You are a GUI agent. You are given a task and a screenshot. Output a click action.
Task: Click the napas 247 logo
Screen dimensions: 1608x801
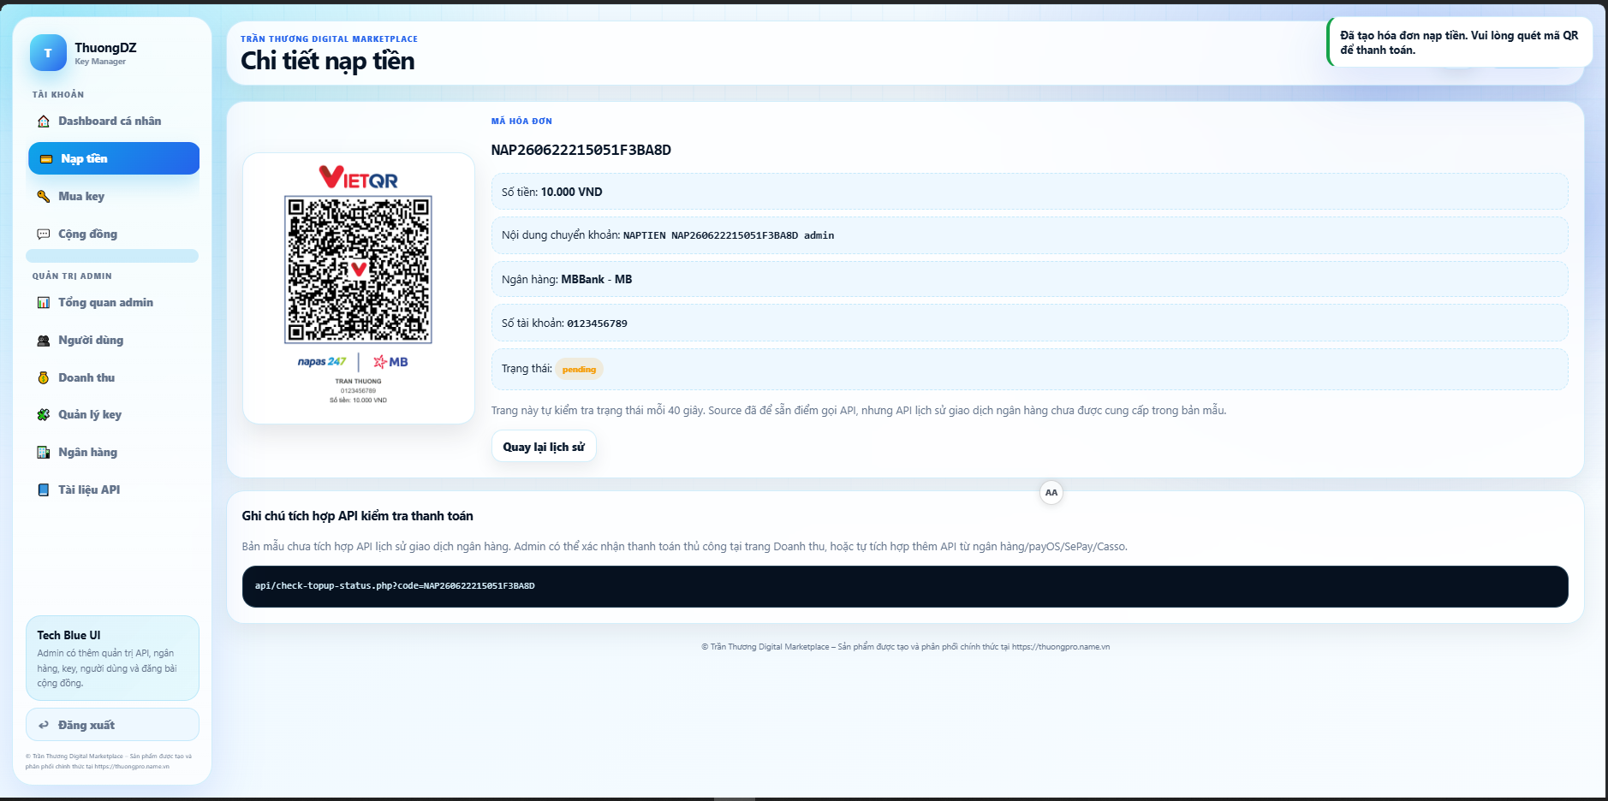pyautogui.click(x=322, y=362)
